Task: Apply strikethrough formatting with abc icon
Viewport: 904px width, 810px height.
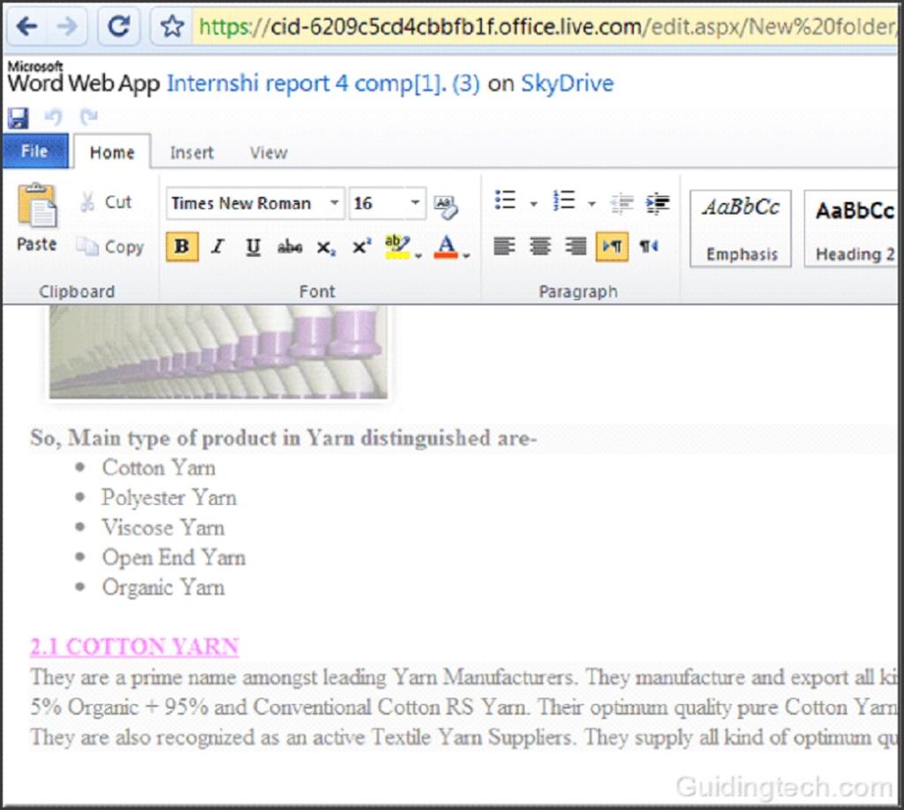Action: [x=290, y=247]
